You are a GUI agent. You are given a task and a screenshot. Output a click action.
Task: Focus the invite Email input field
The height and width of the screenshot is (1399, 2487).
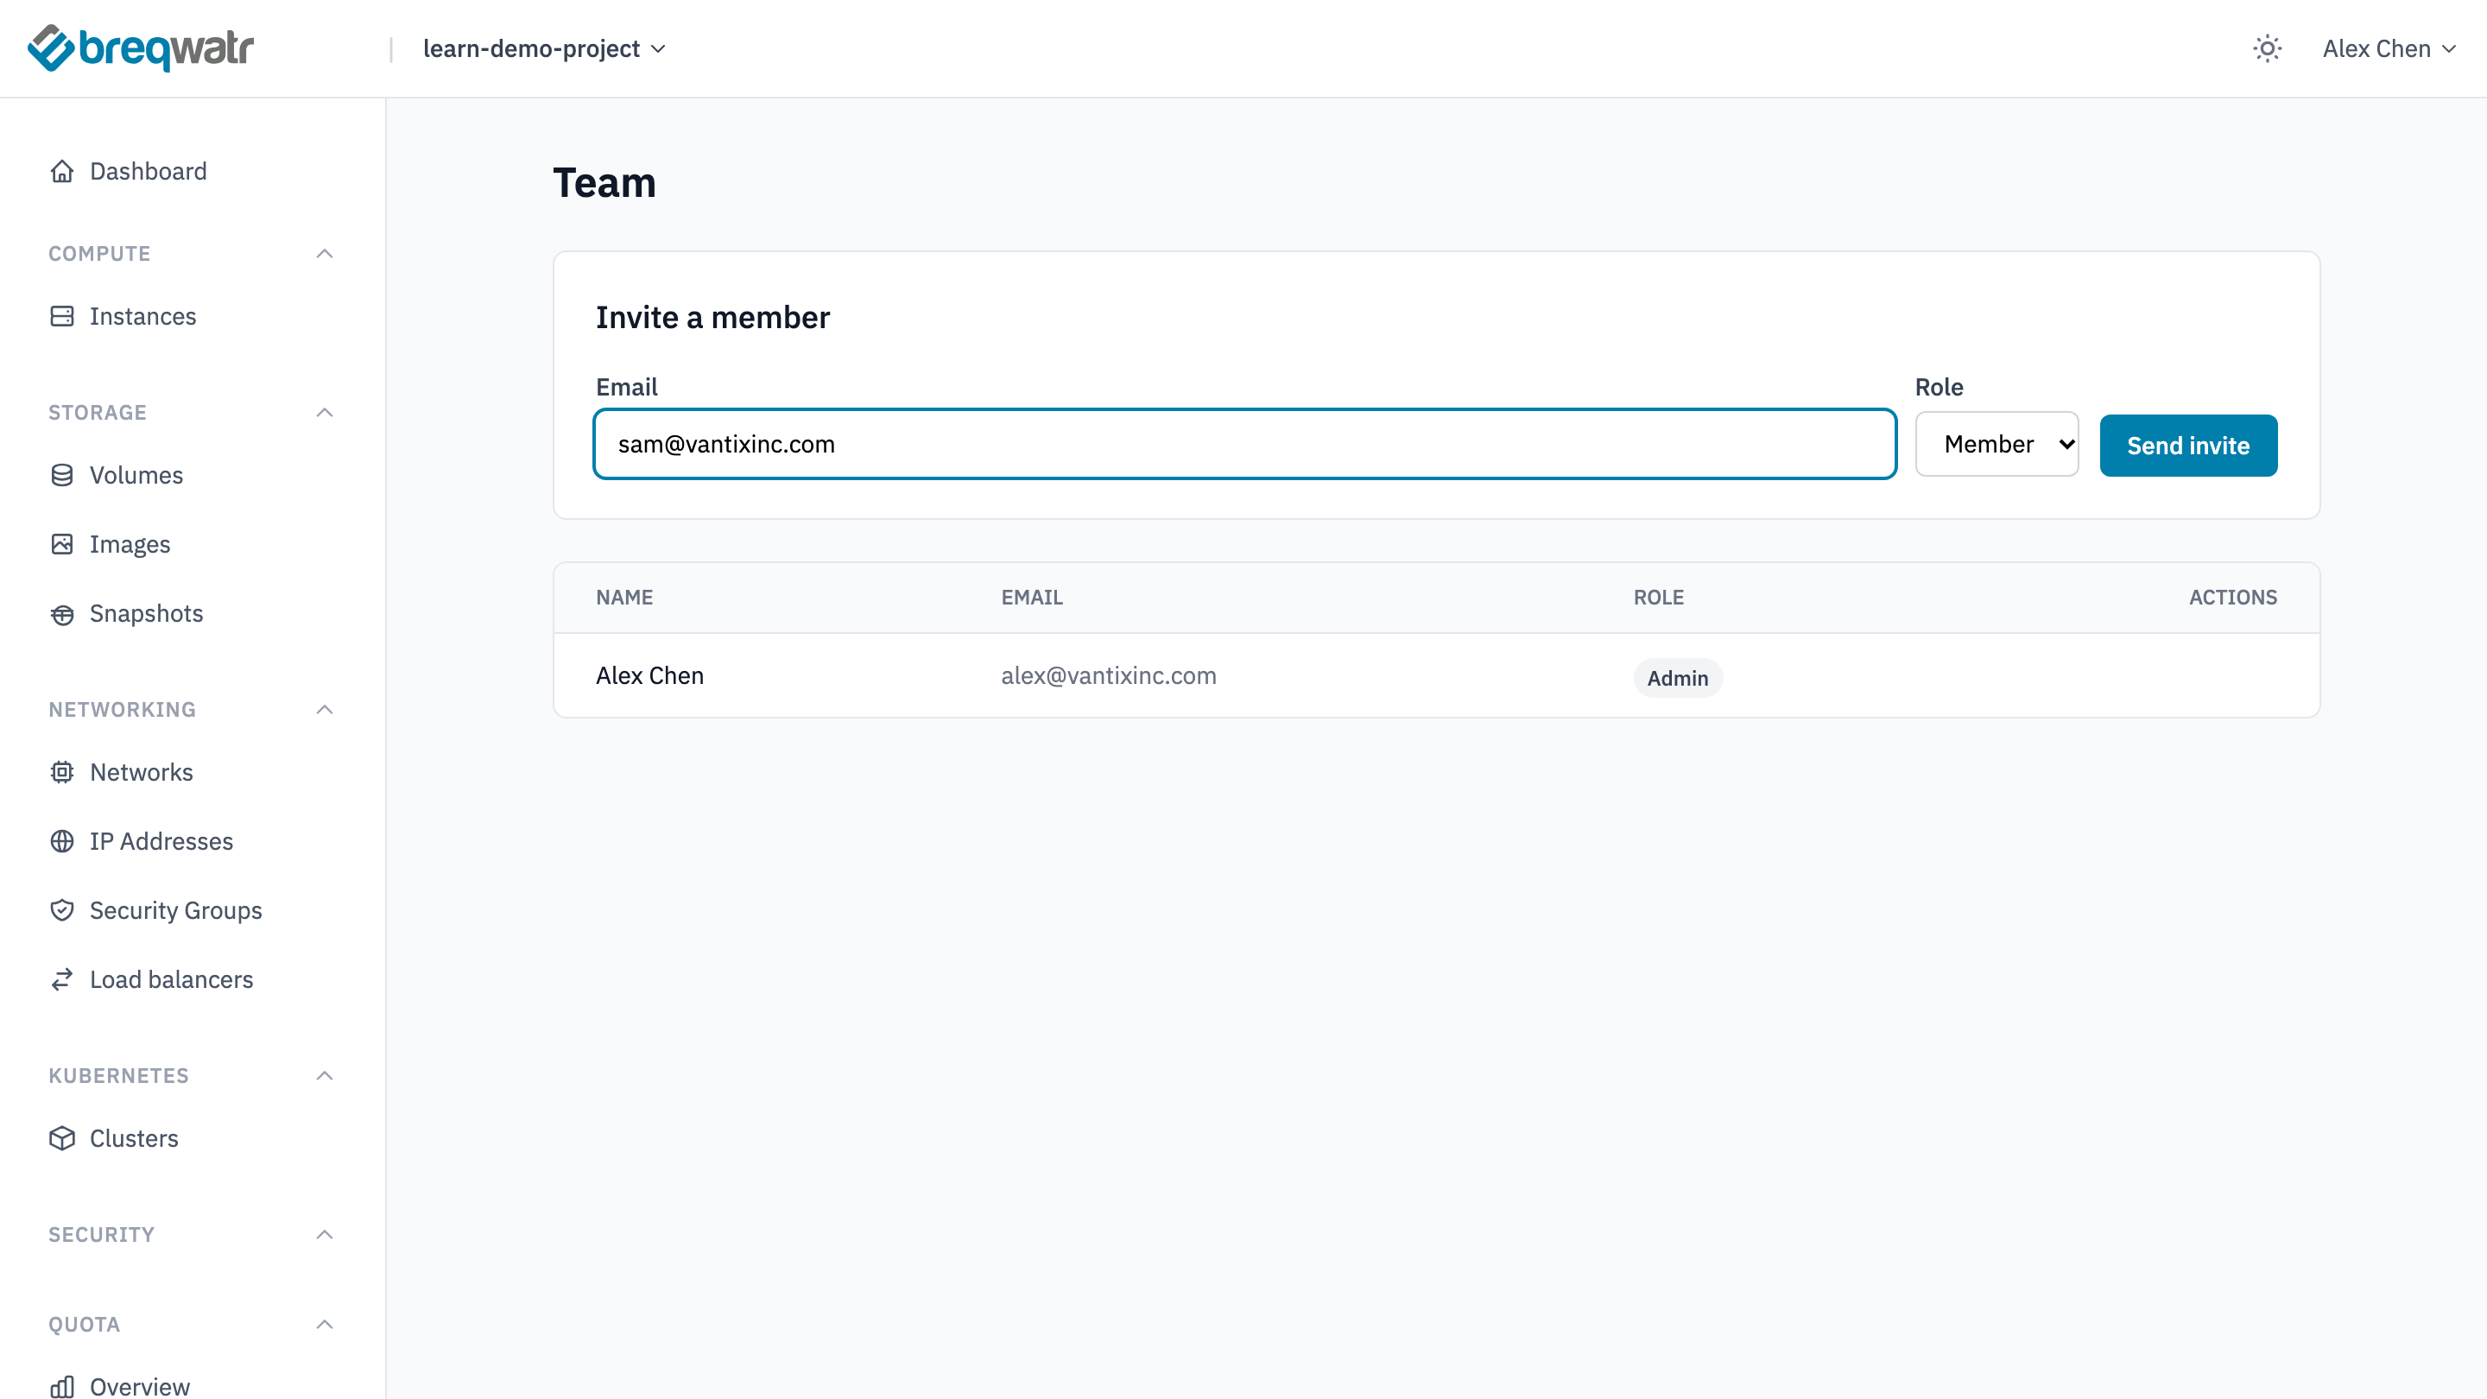pyautogui.click(x=1244, y=444)
